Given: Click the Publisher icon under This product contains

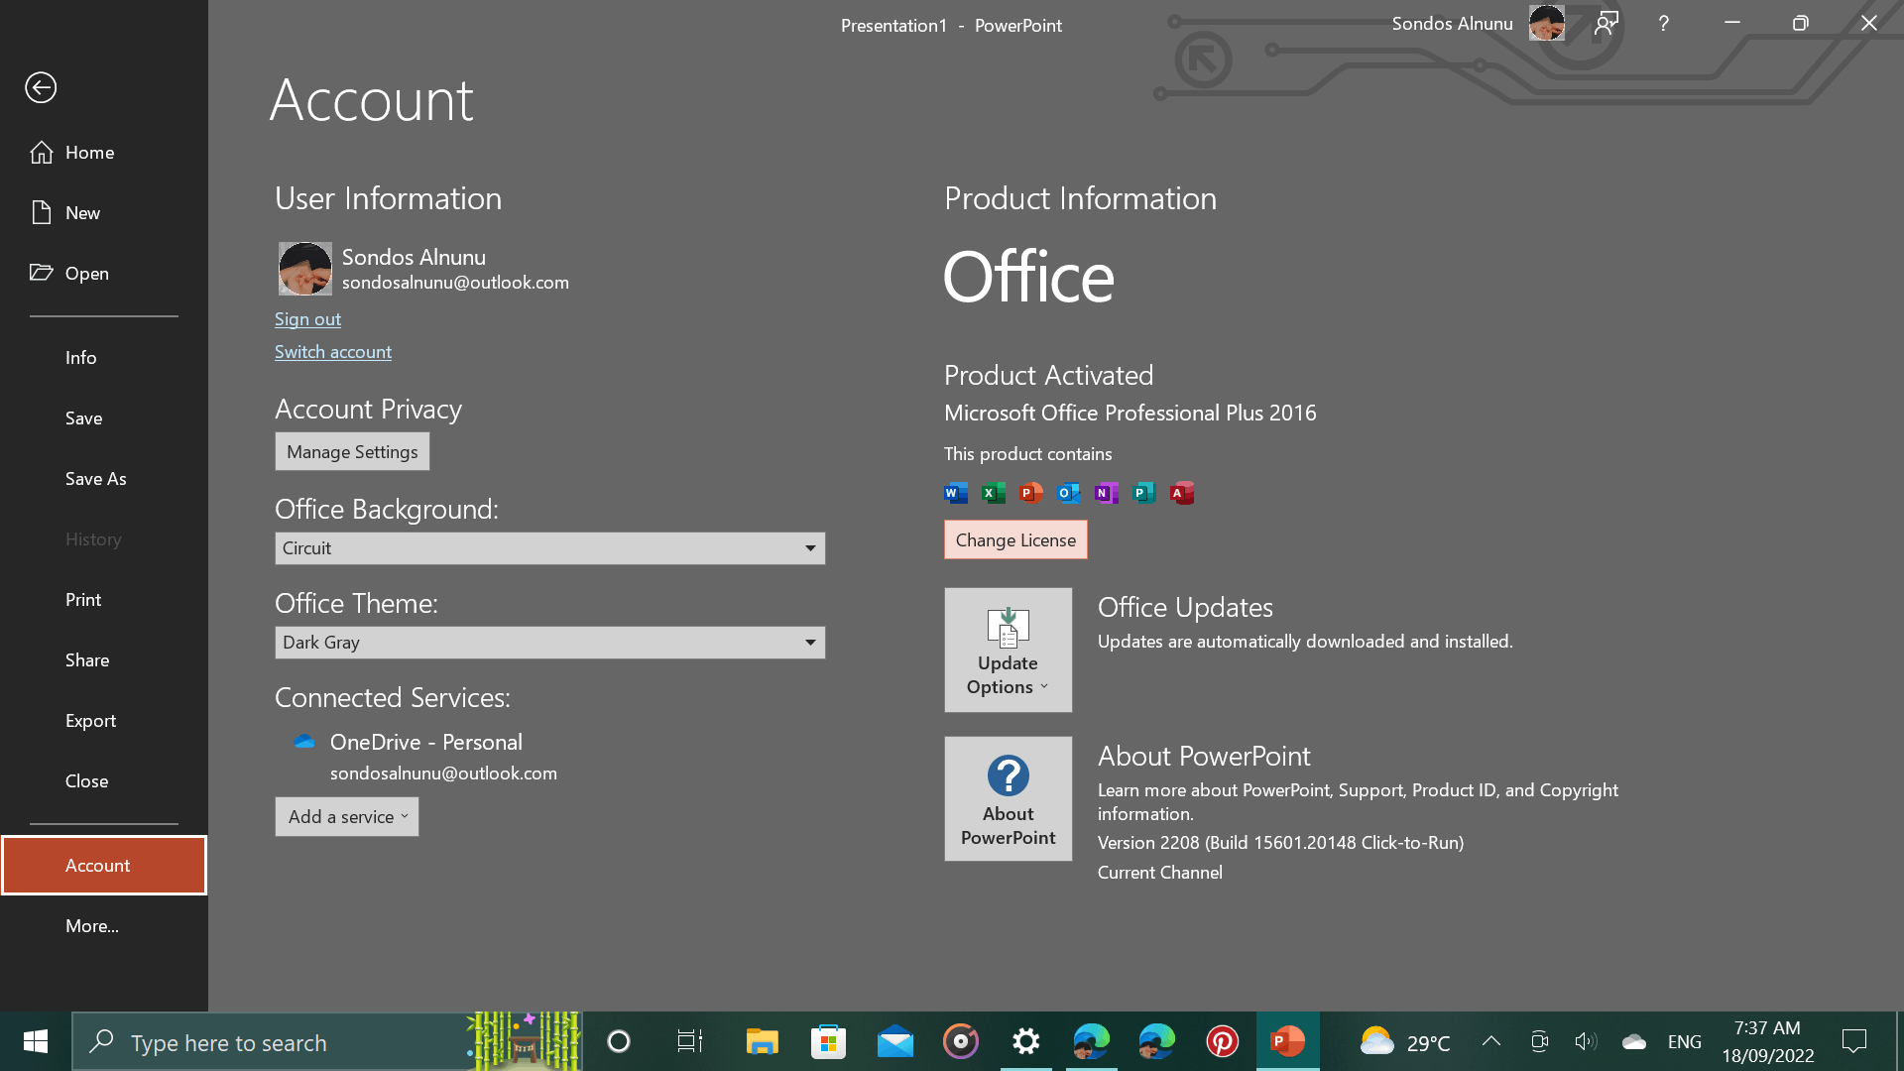Looking at the screenshot, I should click(x=1144, y=493).
